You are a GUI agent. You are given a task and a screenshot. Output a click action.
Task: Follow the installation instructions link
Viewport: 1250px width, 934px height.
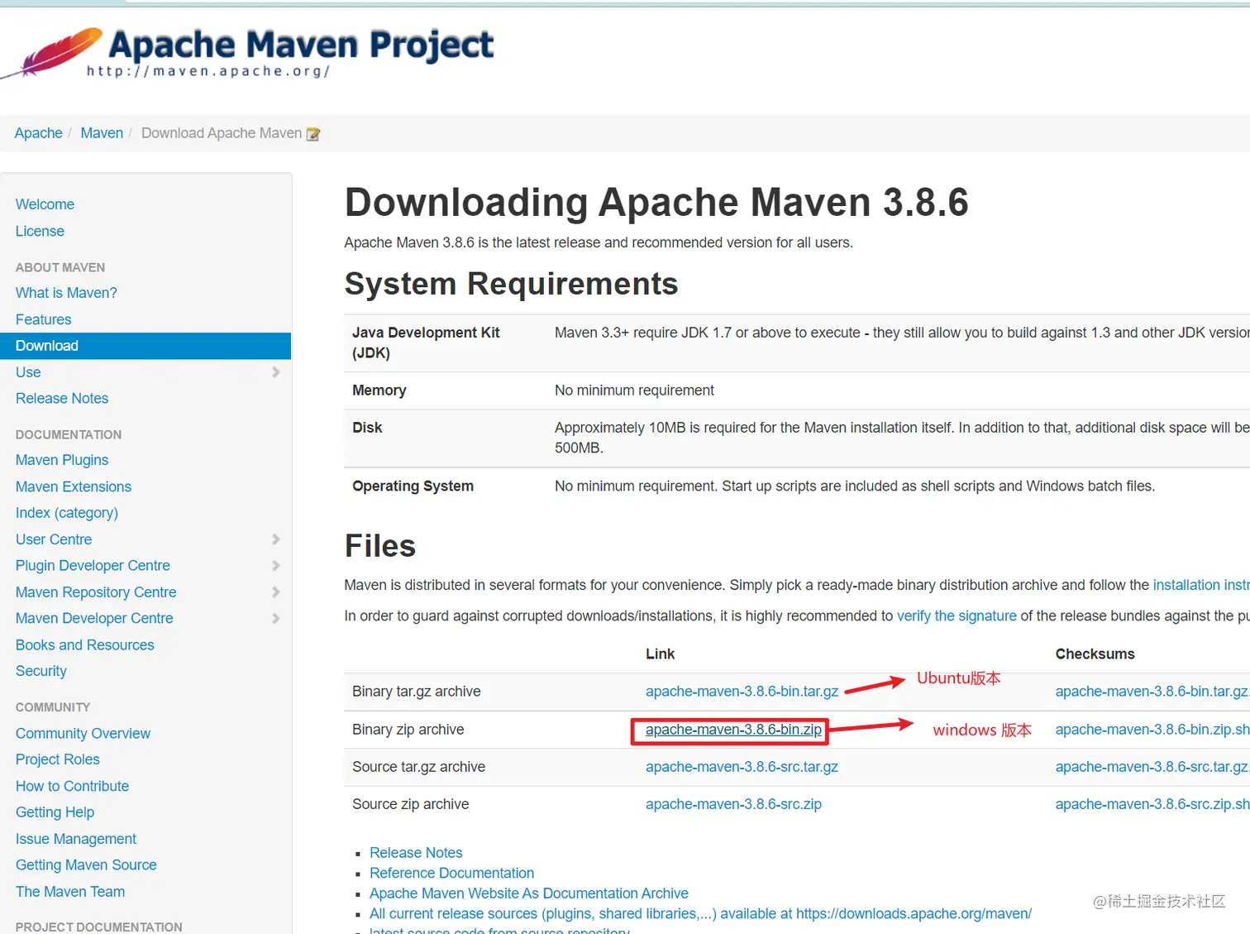tap(1201, 585)
